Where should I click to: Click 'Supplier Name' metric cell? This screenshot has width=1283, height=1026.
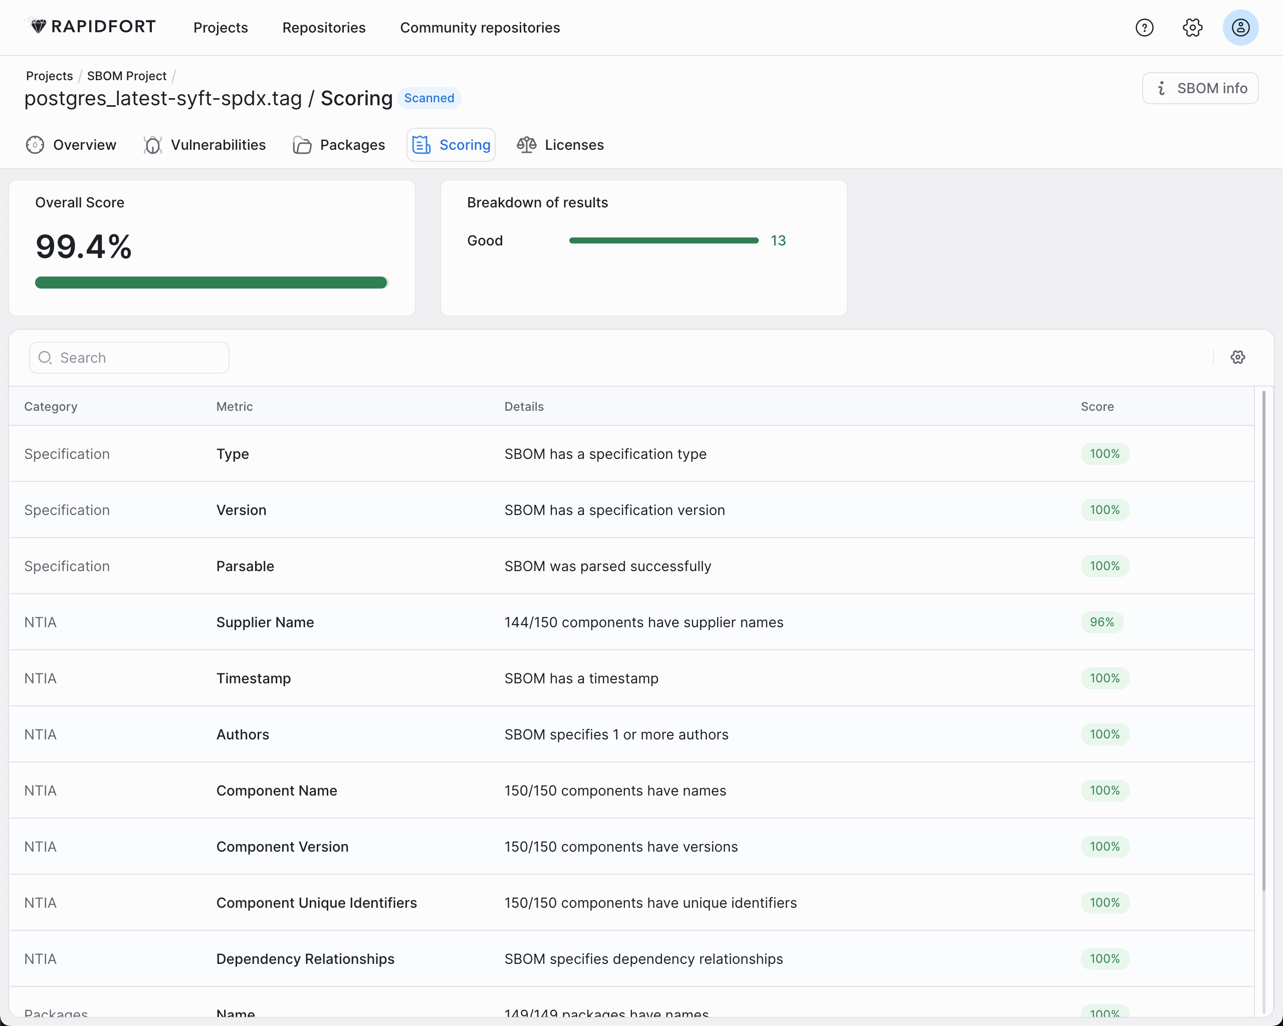point(265,622)
